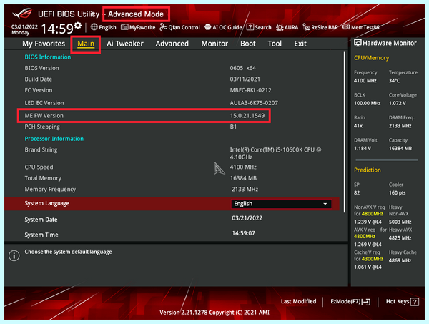
Task: Open the Monitor tab
Action: coord(214,44)
